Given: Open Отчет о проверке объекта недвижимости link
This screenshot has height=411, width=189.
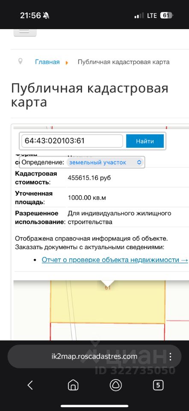Looking at the screenshot, I should (x=115, y=260).
